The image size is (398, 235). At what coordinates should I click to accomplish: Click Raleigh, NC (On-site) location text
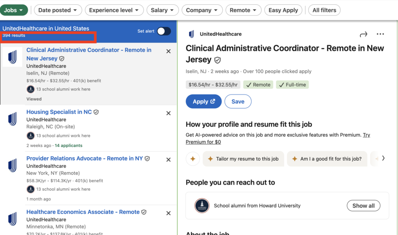tap(50, 126)
